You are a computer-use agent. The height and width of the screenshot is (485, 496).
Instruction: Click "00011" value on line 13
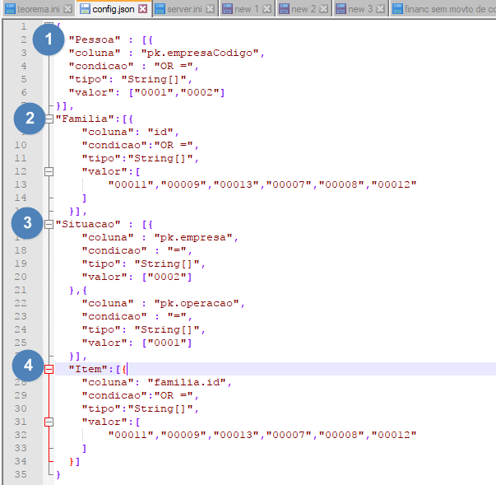click(131, 184)
